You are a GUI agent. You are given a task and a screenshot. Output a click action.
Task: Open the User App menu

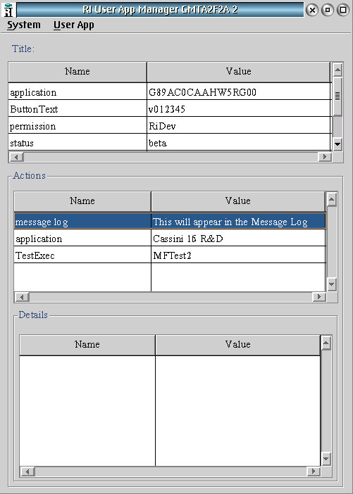click(x=74, y=25)
